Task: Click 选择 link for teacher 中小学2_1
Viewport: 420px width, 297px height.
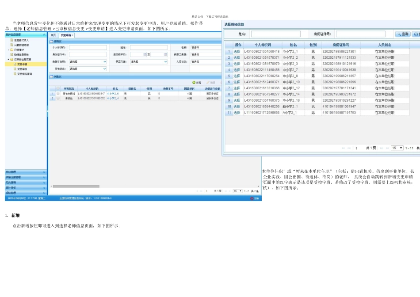Action: click(237, 51)
